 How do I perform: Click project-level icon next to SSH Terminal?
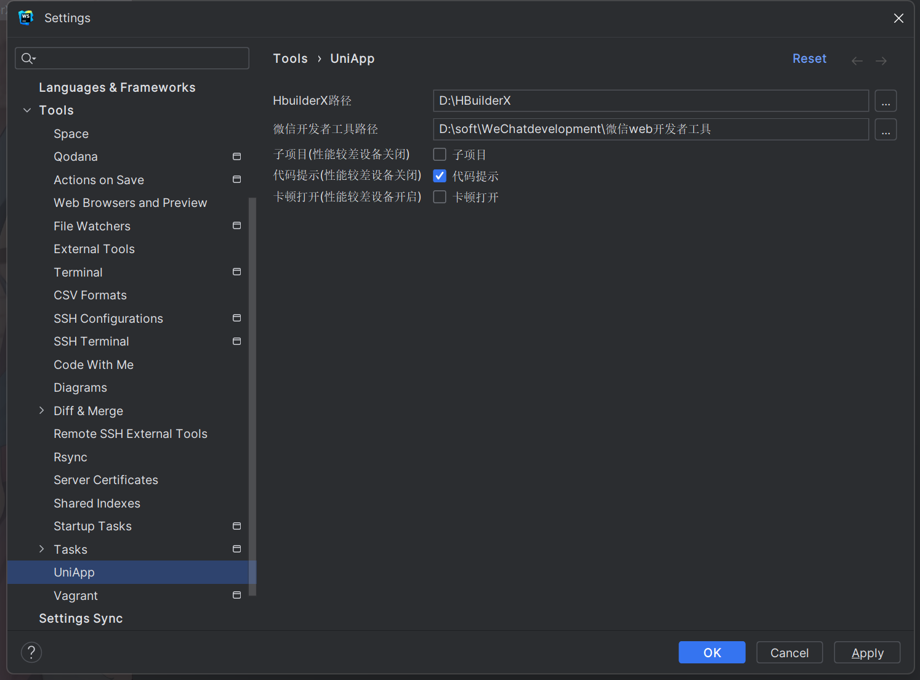[x=236, y=341]
